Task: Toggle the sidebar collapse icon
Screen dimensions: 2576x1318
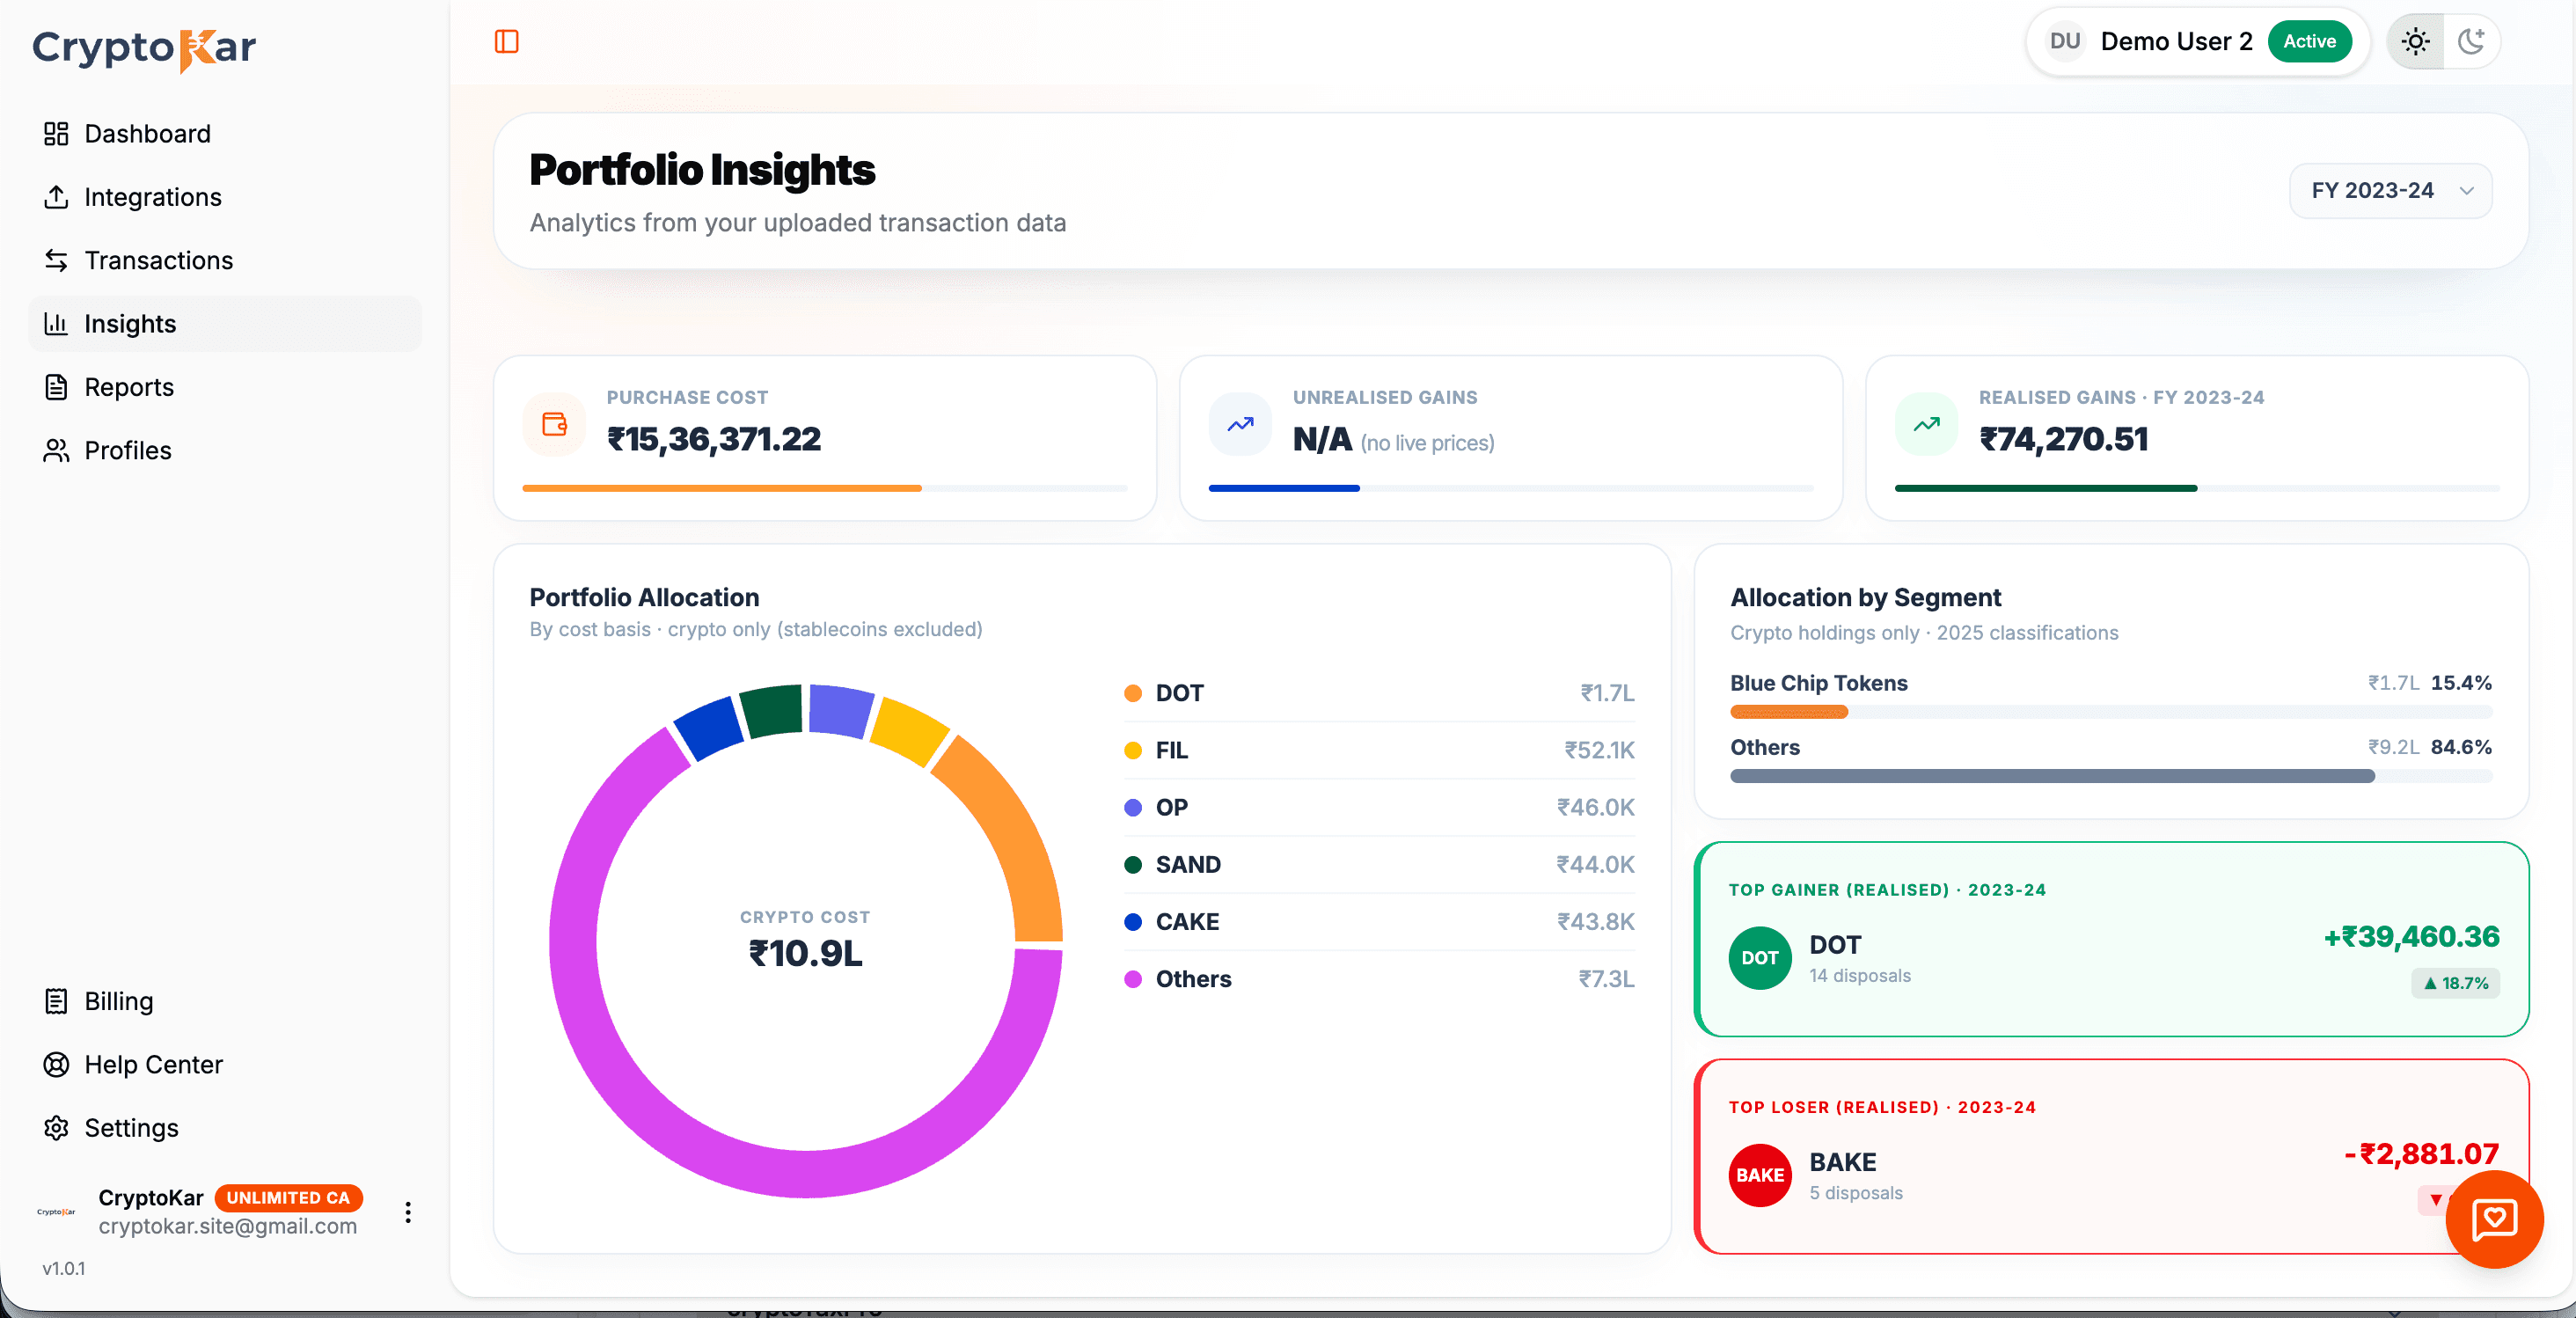Action: click(507, 41)
